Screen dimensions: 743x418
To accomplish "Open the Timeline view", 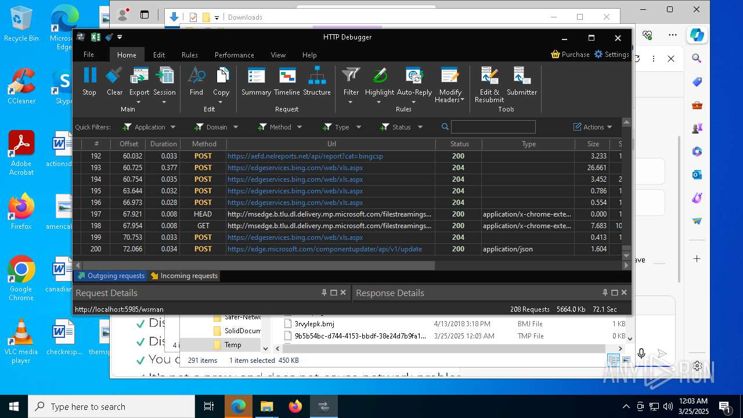I will [287, 81].
